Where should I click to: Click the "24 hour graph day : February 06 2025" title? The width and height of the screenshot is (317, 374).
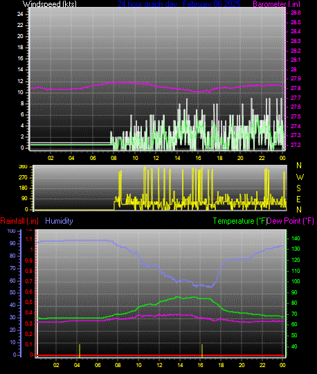pos(179,4)
